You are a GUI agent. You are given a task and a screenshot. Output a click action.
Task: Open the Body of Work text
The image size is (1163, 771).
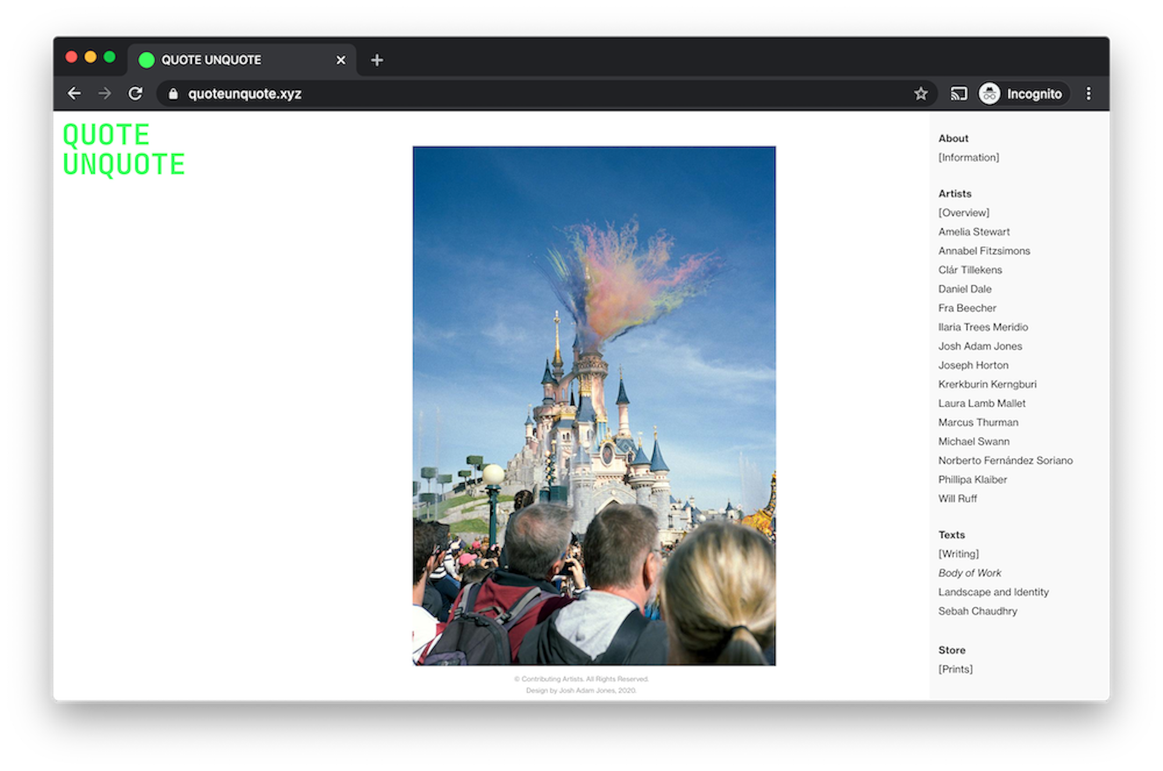coord(969,573)
